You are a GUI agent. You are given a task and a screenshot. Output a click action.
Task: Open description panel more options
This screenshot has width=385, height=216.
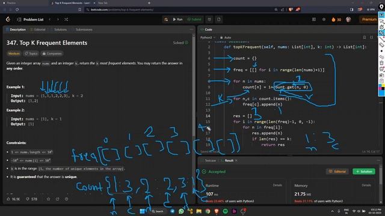tap(191, 29)
